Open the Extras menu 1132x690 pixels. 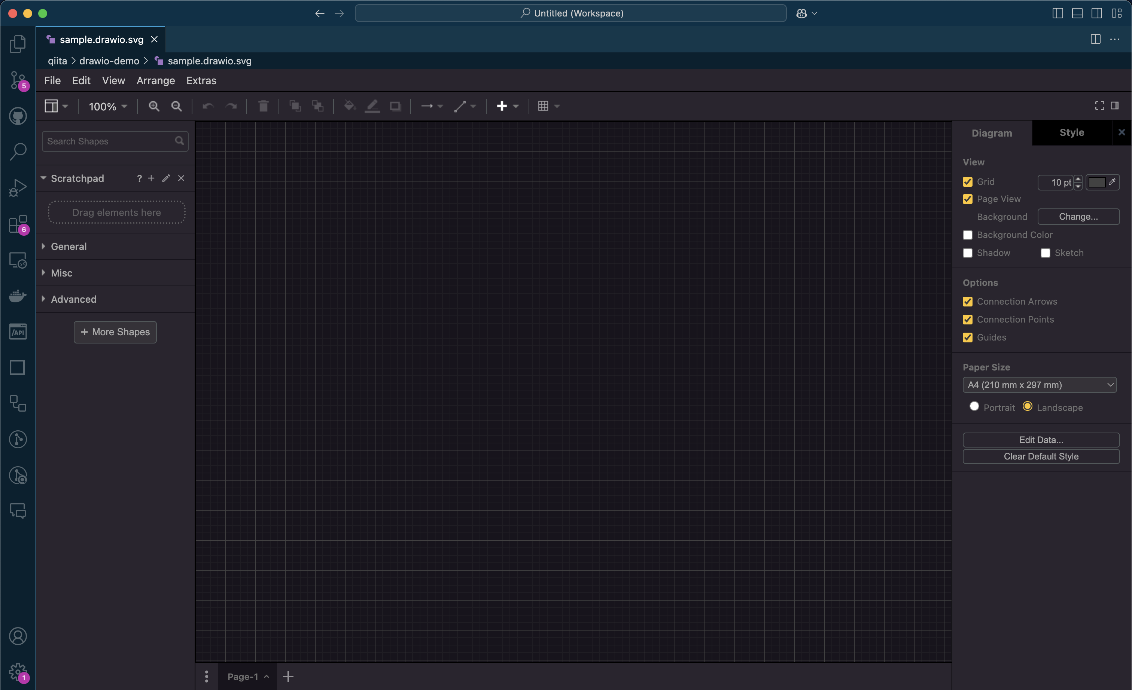pos(201,80)
